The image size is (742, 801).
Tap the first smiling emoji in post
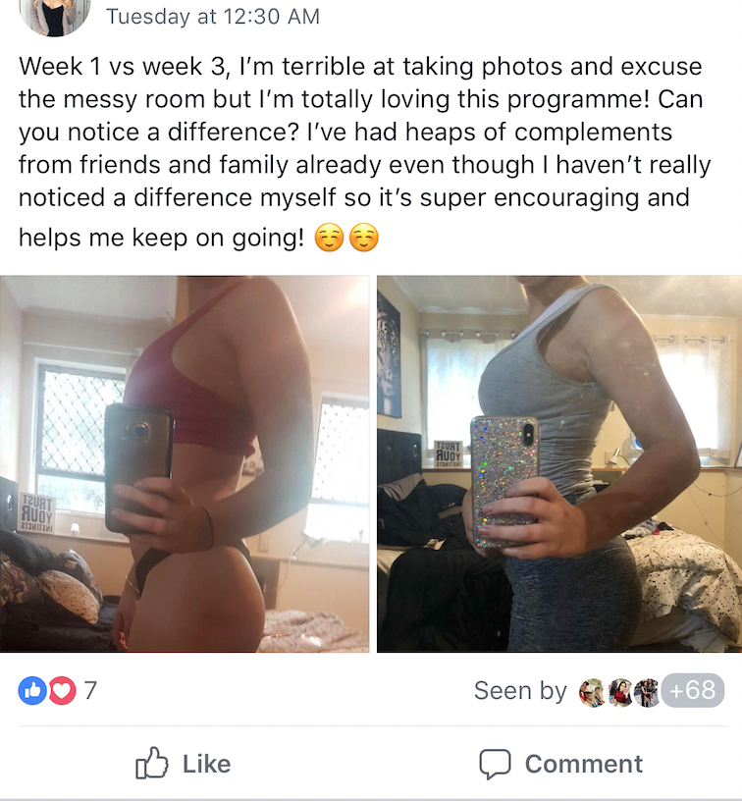(329, 238)
